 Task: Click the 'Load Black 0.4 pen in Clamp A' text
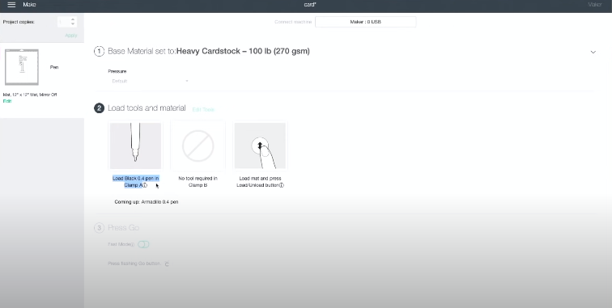tap(135, 182)
